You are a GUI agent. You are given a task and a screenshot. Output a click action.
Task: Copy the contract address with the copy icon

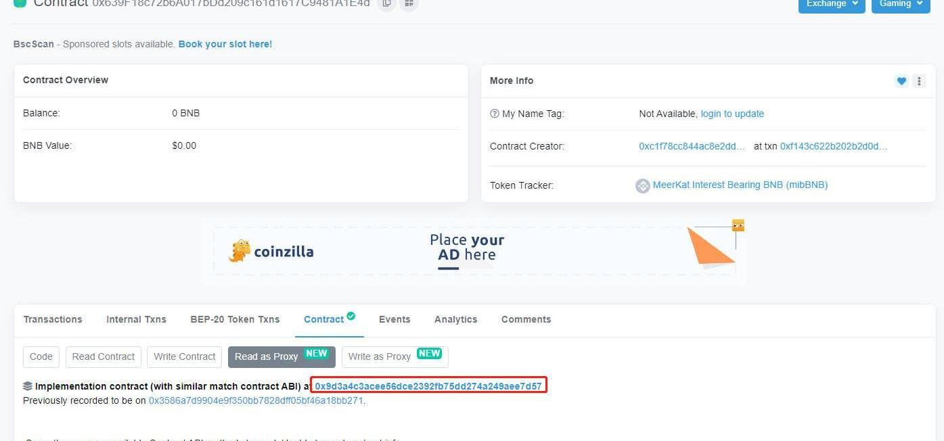[386, 4]
